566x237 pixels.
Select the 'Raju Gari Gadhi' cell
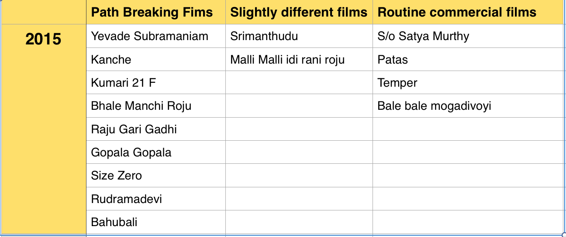point(134,129)
